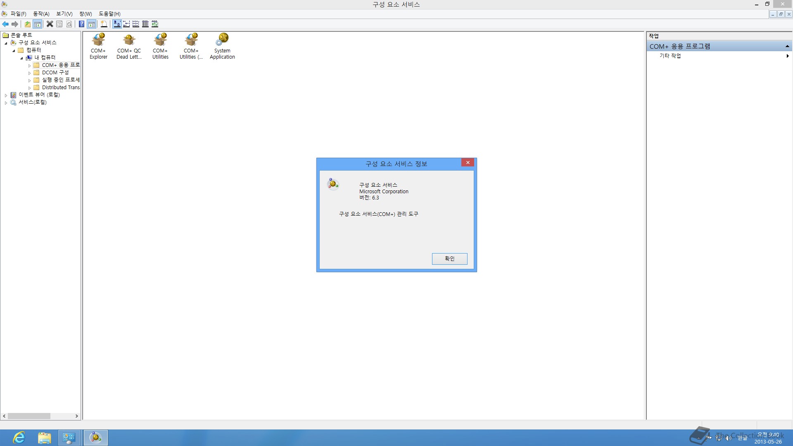Click the tree pane scroll left arrow
The width and height of the screenshot is (793, 446).
click(x=4, y=416)
